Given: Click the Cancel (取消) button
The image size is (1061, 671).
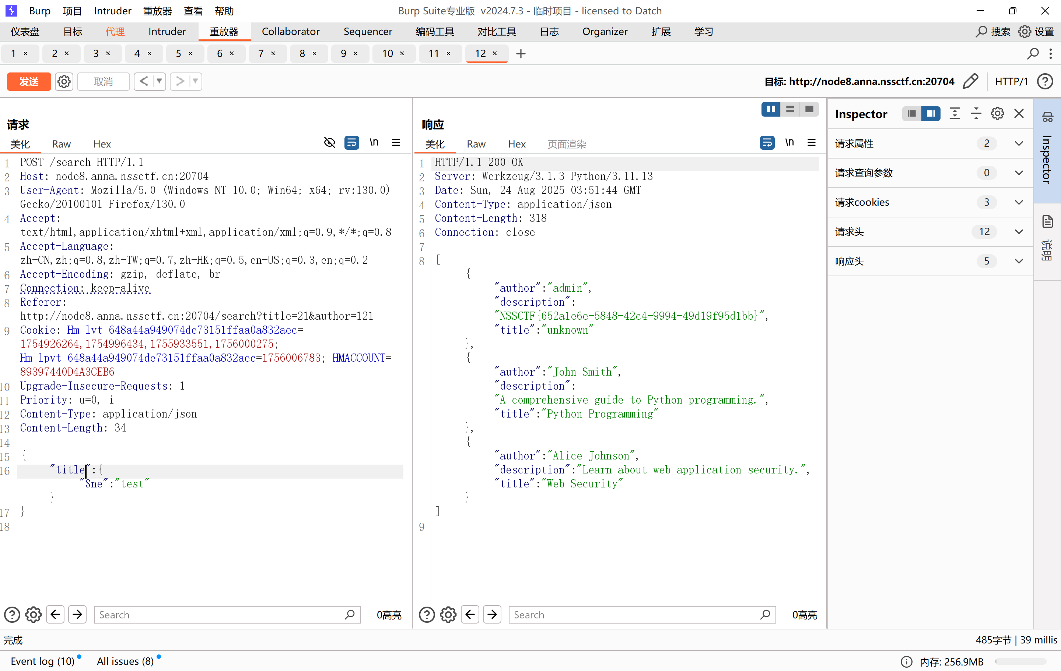Looking at the screenshot, I should point(103,81).
